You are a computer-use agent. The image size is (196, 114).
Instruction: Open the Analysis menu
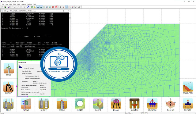[24, 4]
